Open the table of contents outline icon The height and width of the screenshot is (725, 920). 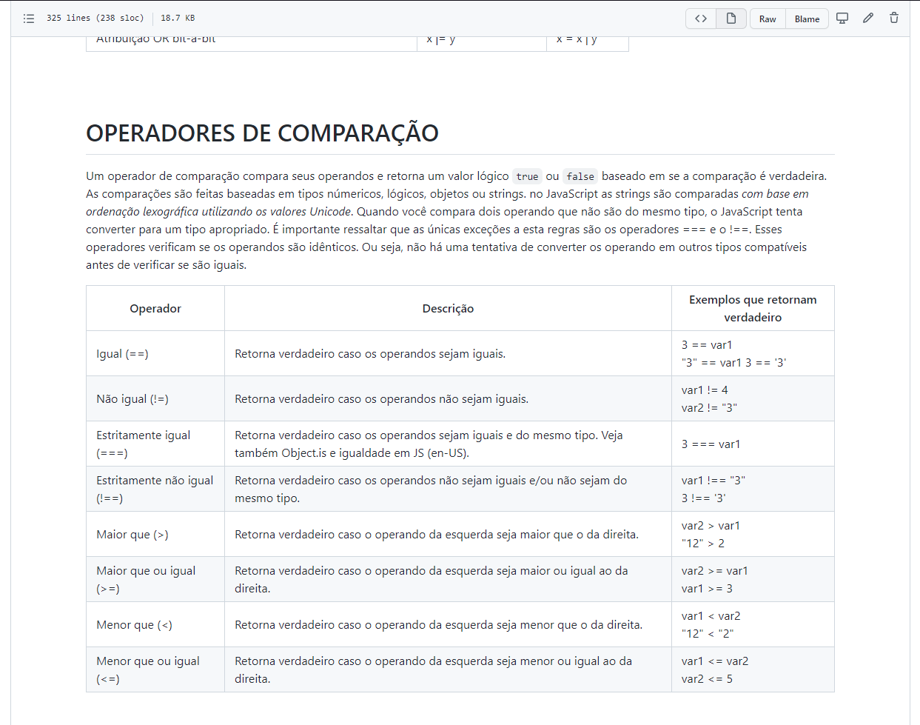pyautogui.click(x=29, y=19)
